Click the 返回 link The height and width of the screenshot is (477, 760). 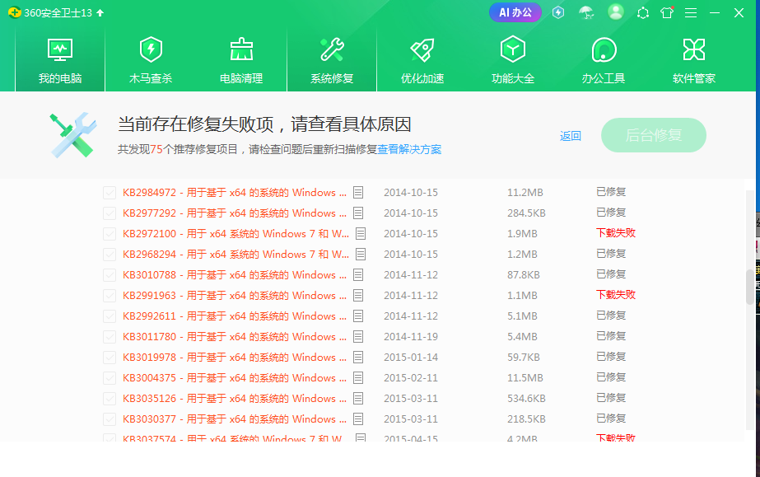coord(571,136)
